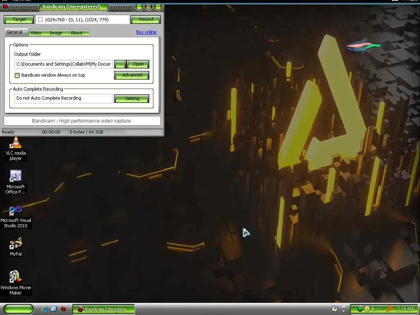Click the orange magnifier tray icon
The height and width of the screenshot is (315, 420).
click(390, 309)
